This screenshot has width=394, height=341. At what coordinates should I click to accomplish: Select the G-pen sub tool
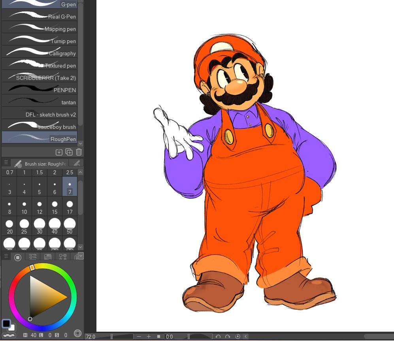point(40,4)
